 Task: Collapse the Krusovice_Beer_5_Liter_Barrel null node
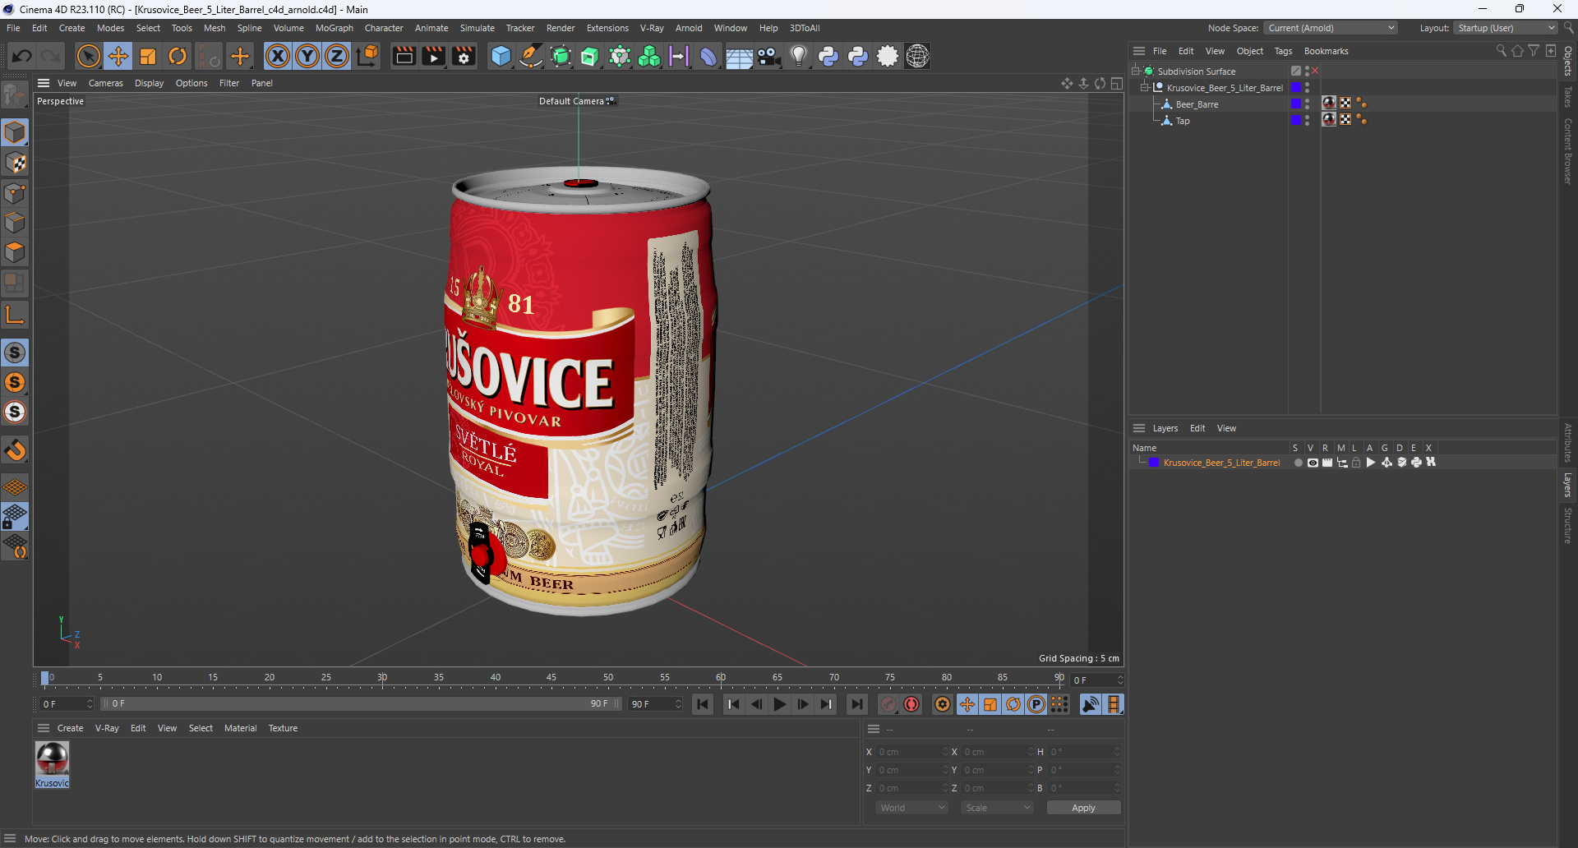(x=1144, y=87)
